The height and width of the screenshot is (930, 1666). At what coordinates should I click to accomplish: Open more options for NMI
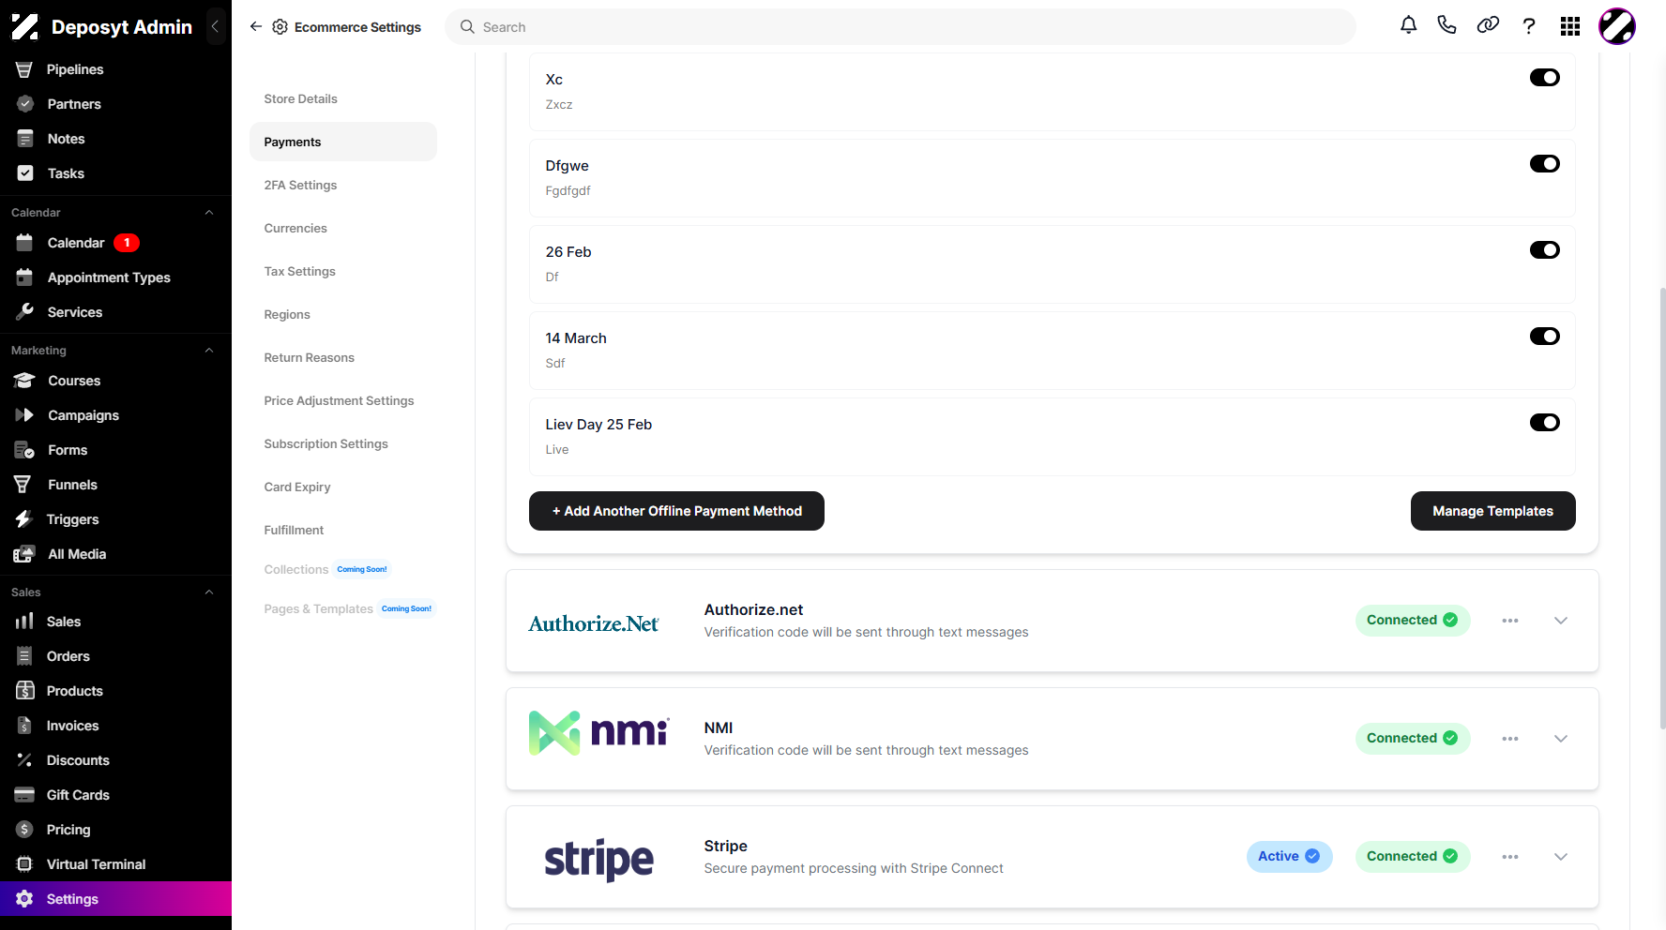[1510, 739]
